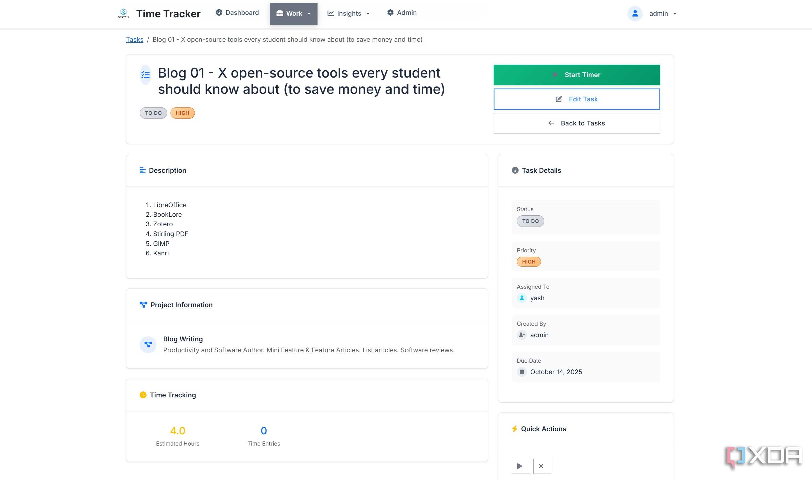The image size is (812, 480).
Task: Follow the Tasks breadcrumb link
Action: pyautogui.click(x=134, y=39)
